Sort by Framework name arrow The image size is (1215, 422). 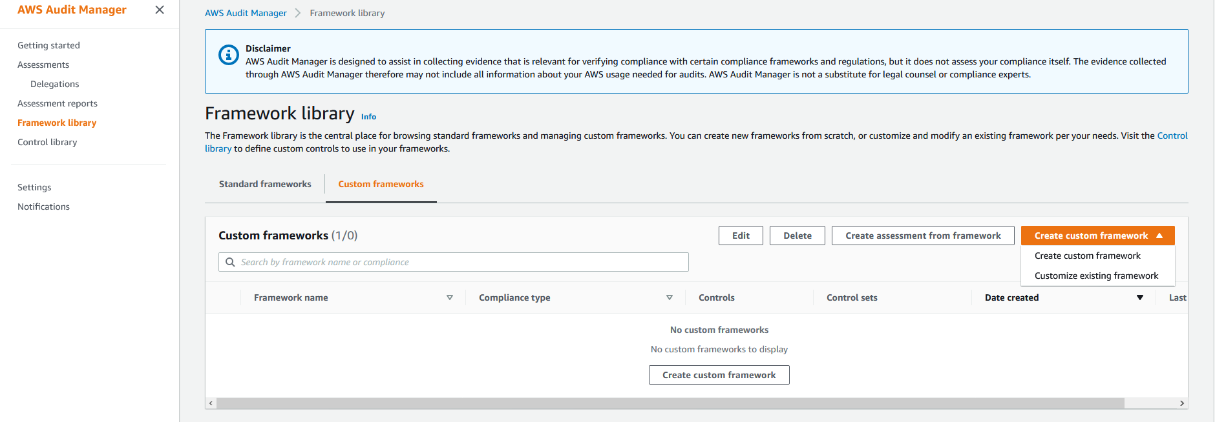(x=450, y=297)
